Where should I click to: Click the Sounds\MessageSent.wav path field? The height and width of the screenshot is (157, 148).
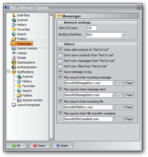(88, 95)
